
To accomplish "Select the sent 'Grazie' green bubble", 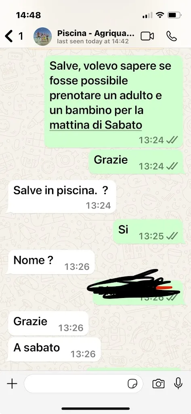I will [136, 162].
